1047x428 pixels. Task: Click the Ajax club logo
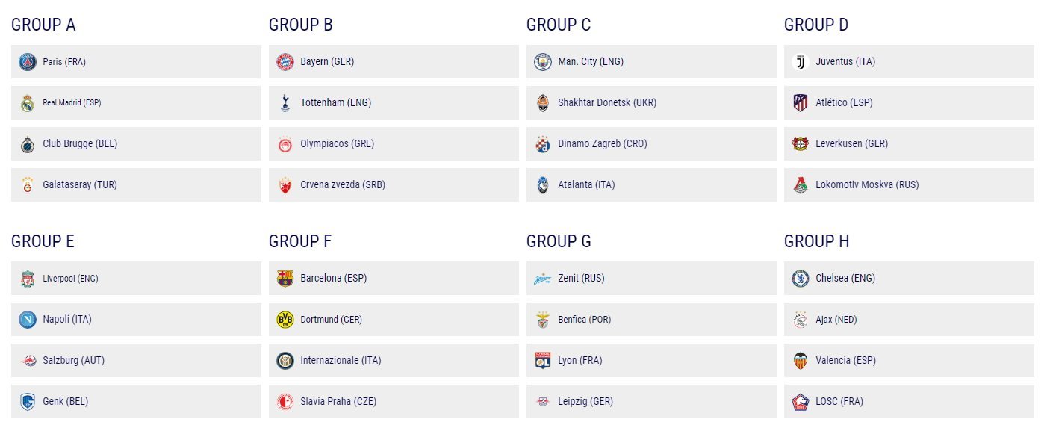point(801,320)
